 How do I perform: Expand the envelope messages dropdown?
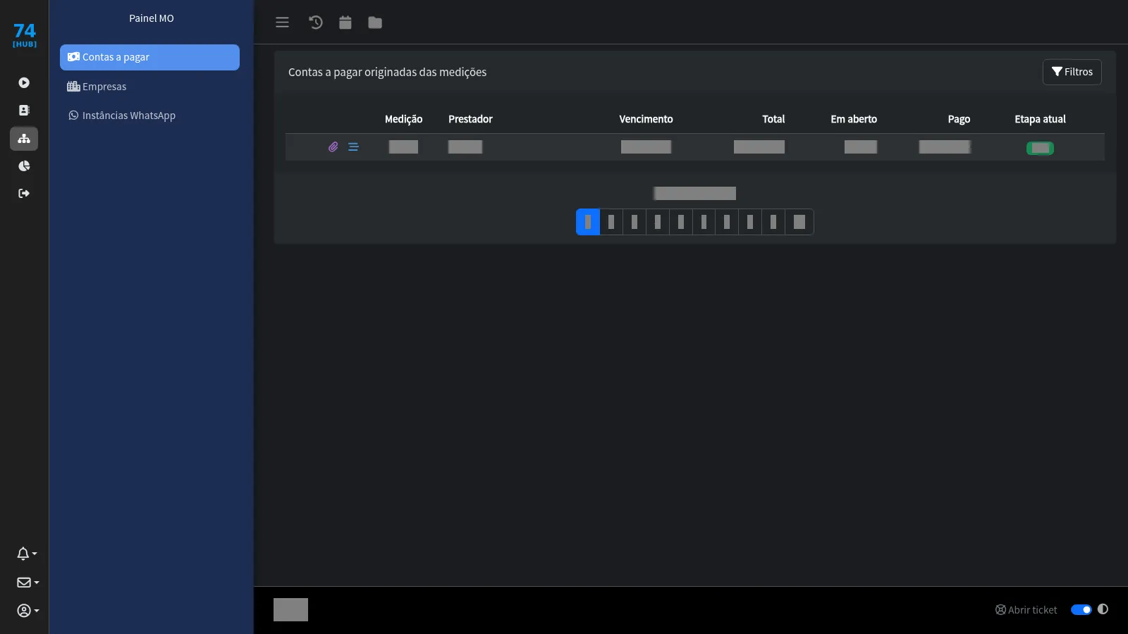click(27, 583)
